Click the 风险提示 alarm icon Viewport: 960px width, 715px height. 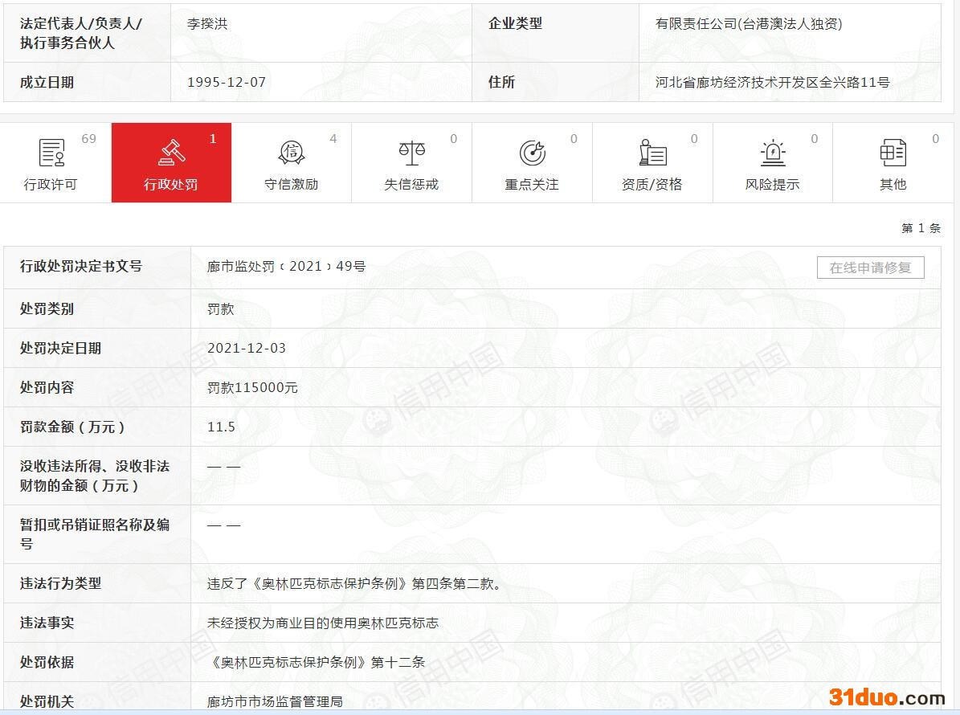(x=772, y=152)
